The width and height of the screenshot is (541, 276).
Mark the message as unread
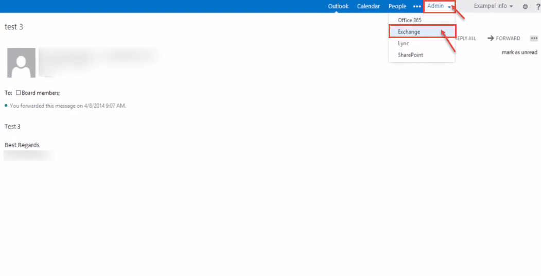tap(519, 53)
